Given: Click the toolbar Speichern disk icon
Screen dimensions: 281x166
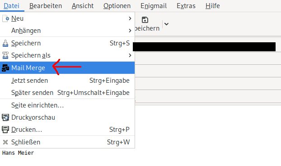Looking at the screenshot, I should pos(145,20).
